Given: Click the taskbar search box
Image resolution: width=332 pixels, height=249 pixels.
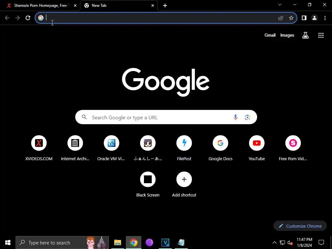Looking at the screenshot, I should 62,243.
